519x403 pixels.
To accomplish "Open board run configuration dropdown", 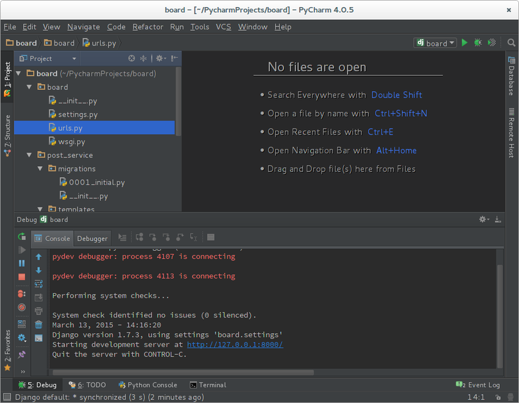I will [x=435, y=43].
